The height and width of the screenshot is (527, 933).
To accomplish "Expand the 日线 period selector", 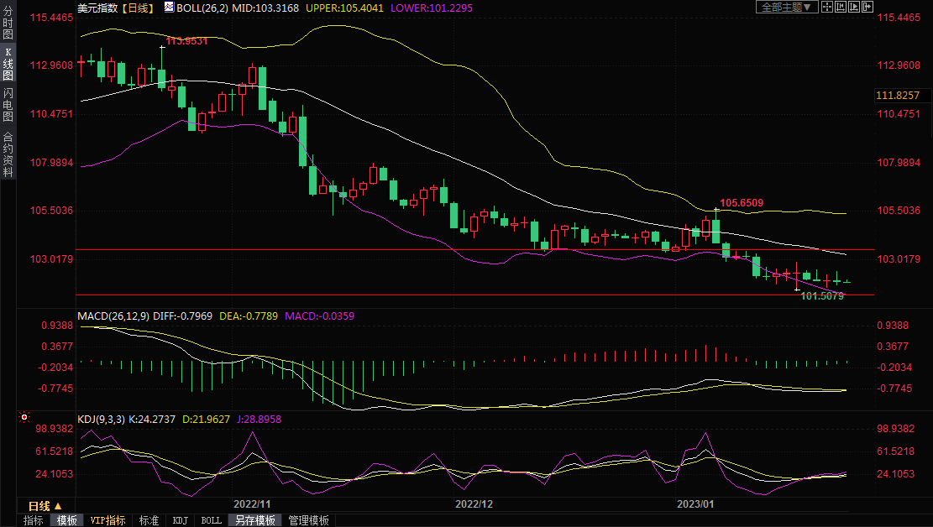I will point(45,506).
